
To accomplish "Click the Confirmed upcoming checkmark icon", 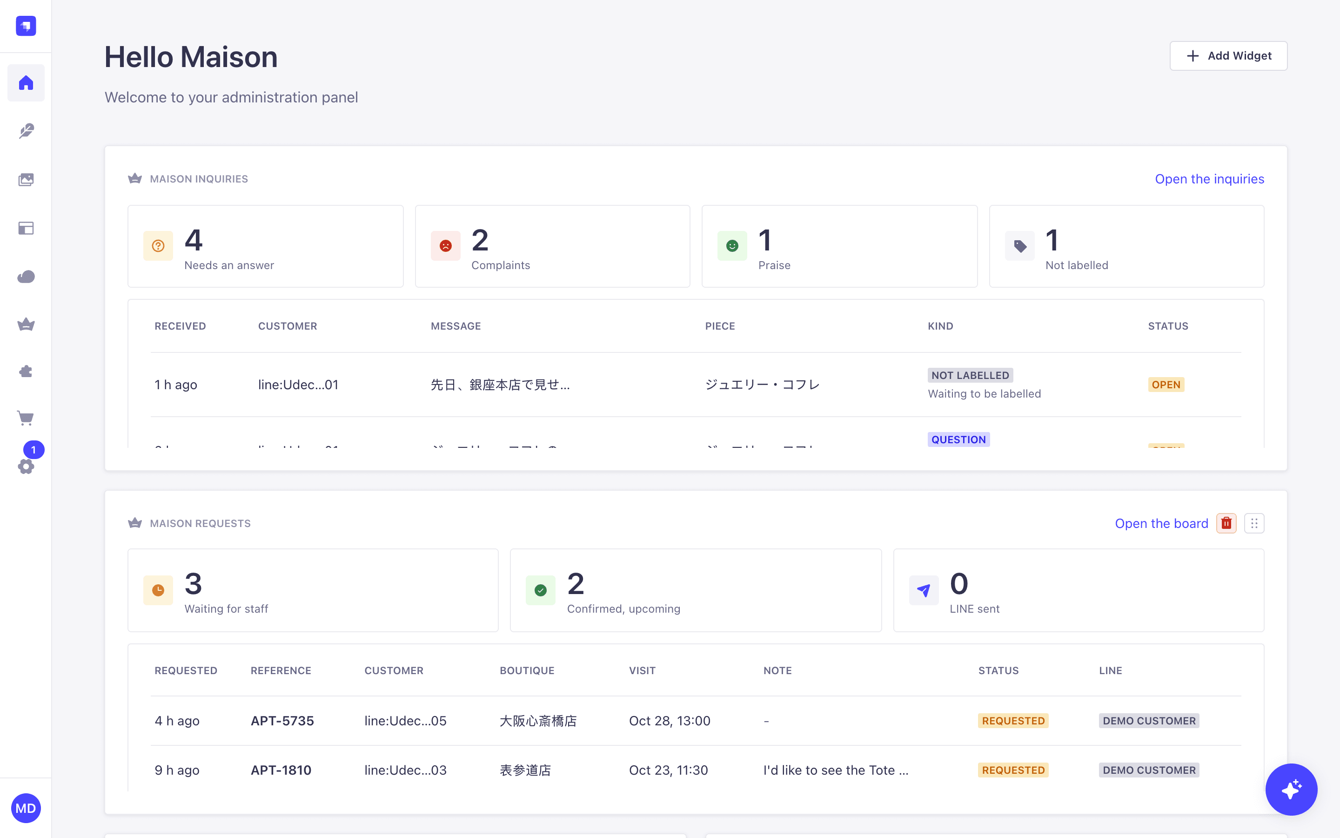I will coord(541,590).
